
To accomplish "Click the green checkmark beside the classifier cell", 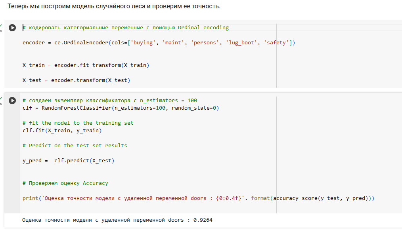I will (1, 98).
